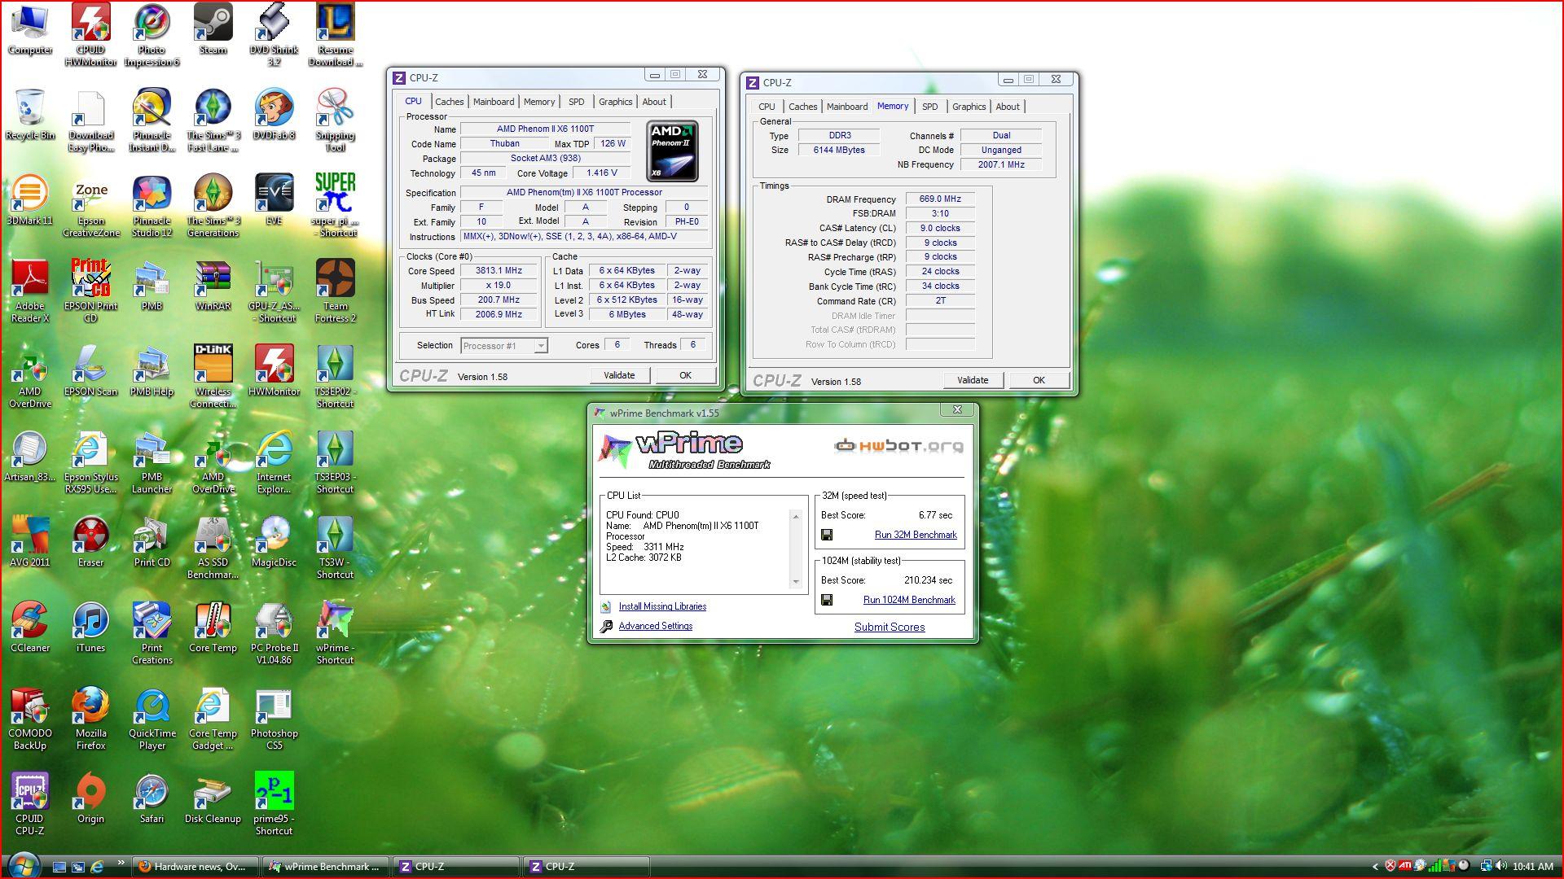Launch Origin desktop icon
This screenshot has width=1564, height=879.
(90, 798)
